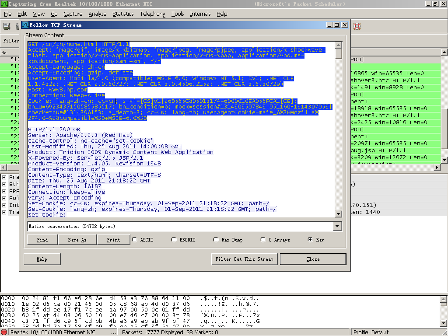Select the ASCII display format
Image resolution: width=448 pixels, height=336 pixels.
(135, 240)
